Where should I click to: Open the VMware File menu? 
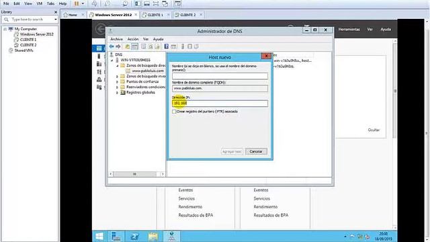point(6,3)
